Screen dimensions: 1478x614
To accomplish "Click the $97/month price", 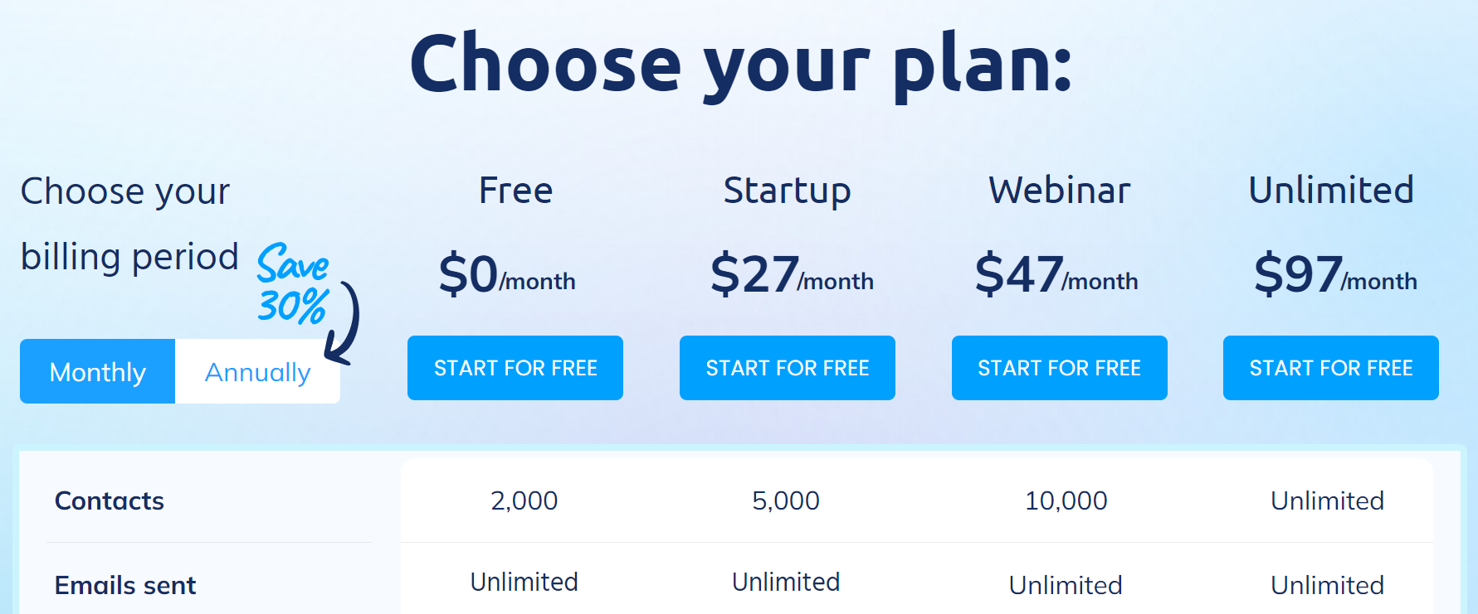I will click(1335, 274).
